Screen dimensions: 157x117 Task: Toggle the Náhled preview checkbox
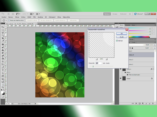click(117, 41)
